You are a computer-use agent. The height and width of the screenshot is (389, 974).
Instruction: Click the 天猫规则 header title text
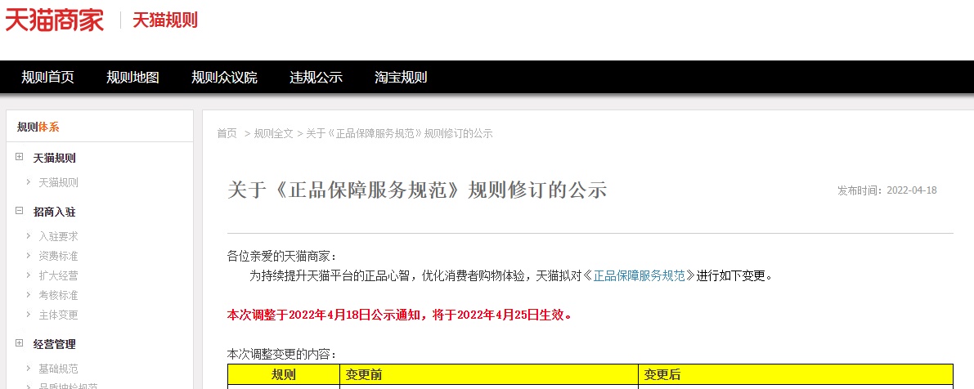tap(165, 20)
